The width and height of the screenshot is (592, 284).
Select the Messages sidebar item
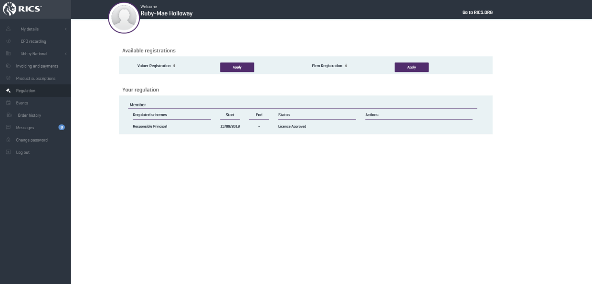25,128
